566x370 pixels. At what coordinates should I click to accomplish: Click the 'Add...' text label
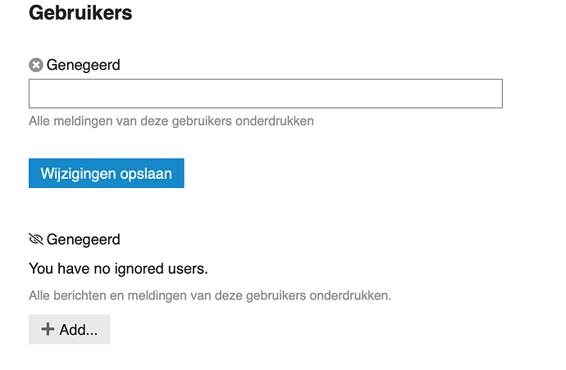coord(79,330)
